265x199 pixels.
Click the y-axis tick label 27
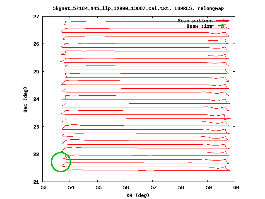(36, 17)
